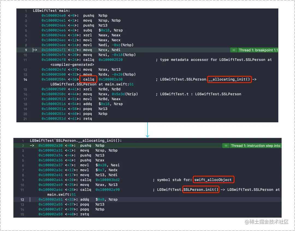Click address 0x10000251d retq line
The height and width of the screenshot is (231, 295).
tap(54, 119)
